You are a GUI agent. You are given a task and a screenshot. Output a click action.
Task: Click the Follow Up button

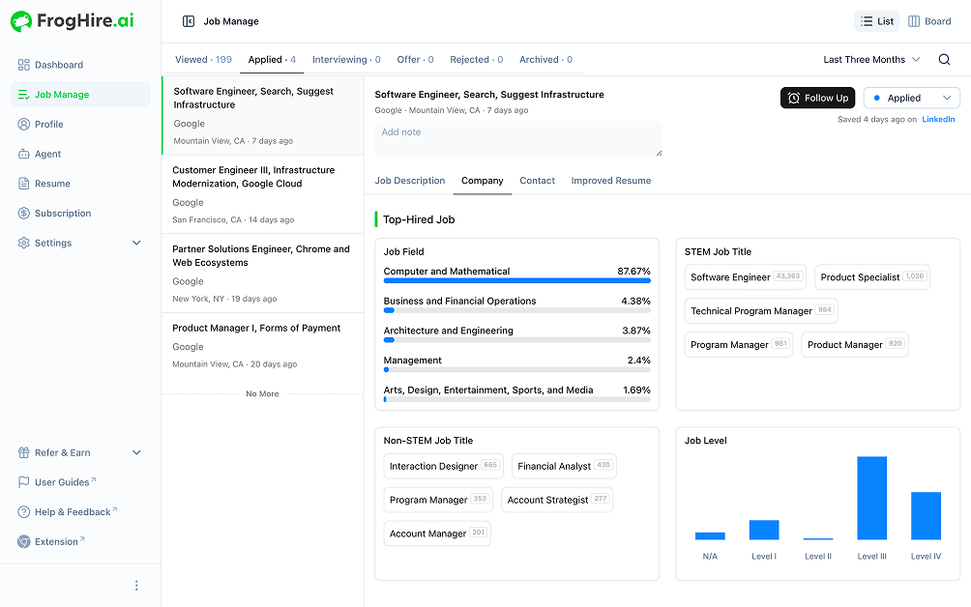[817, 98]
